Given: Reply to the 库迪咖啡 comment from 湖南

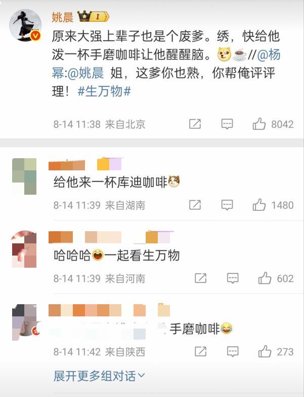Looking at the screenshot, I should point(227,205).
